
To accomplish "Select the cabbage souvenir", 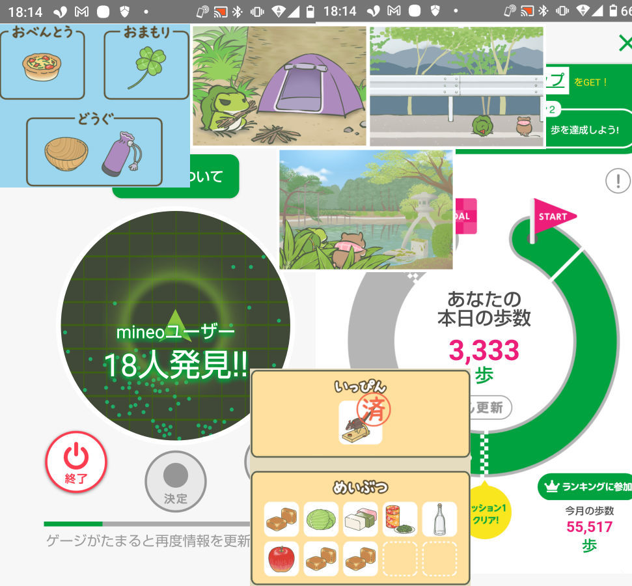I will click(x=321, y=519).
